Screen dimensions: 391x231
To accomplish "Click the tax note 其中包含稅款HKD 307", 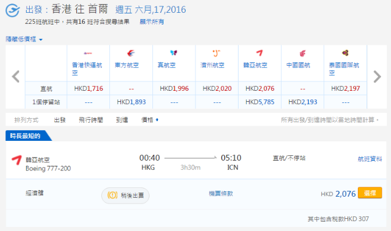I will (338, 219).
